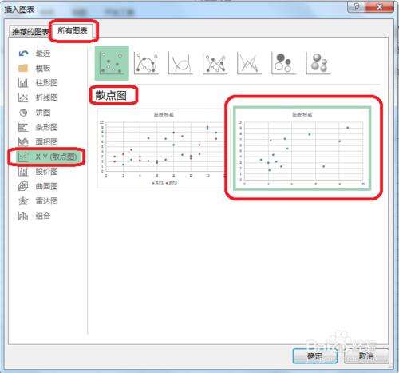
Task: Pick the two-series scatter chart preview
Action: 161,148
